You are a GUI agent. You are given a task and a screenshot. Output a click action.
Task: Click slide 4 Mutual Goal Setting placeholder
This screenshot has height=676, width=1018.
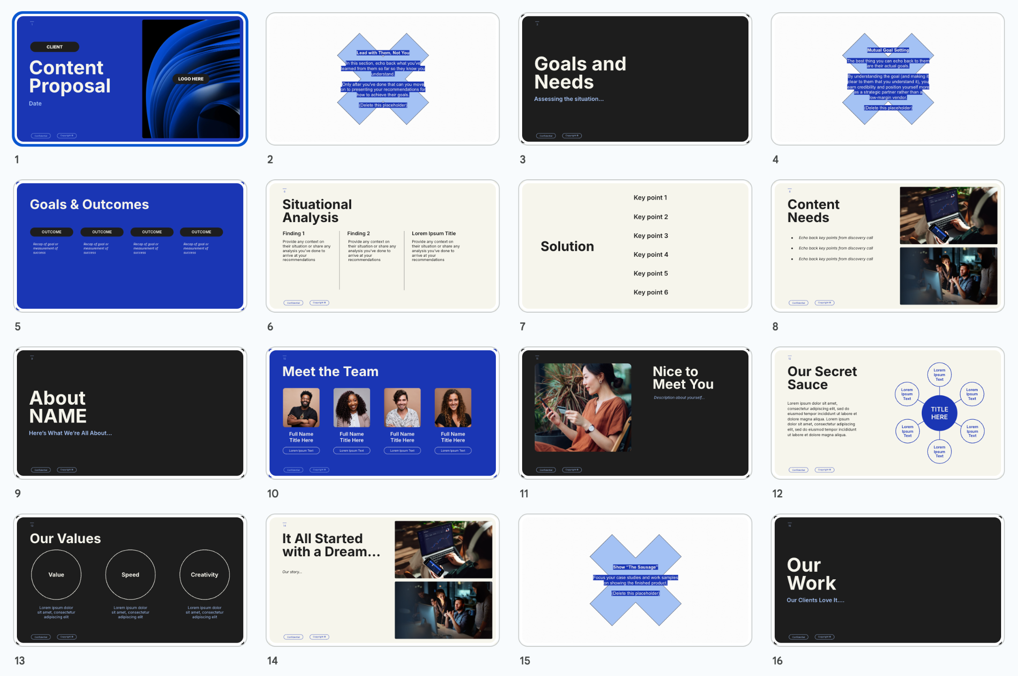(887, 79)
